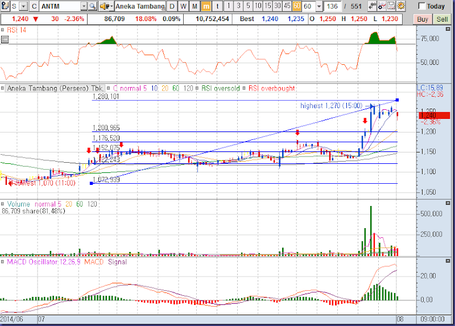Choose the 10 minute interval
The height and width of the screenshot is (326, 455).
pos(258,6)
